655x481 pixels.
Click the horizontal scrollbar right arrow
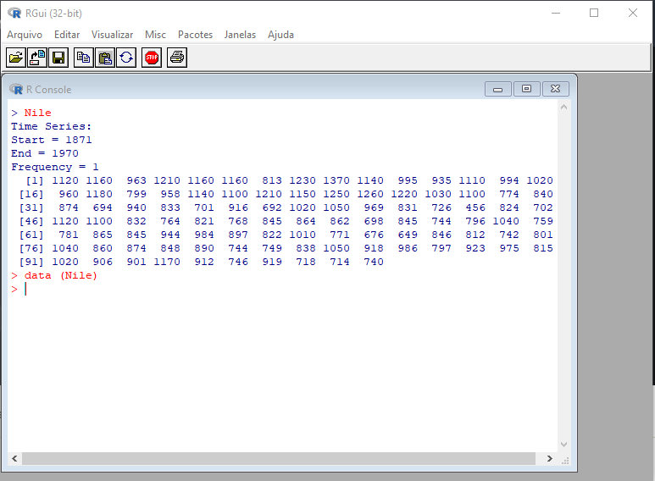tap(550, 458)
